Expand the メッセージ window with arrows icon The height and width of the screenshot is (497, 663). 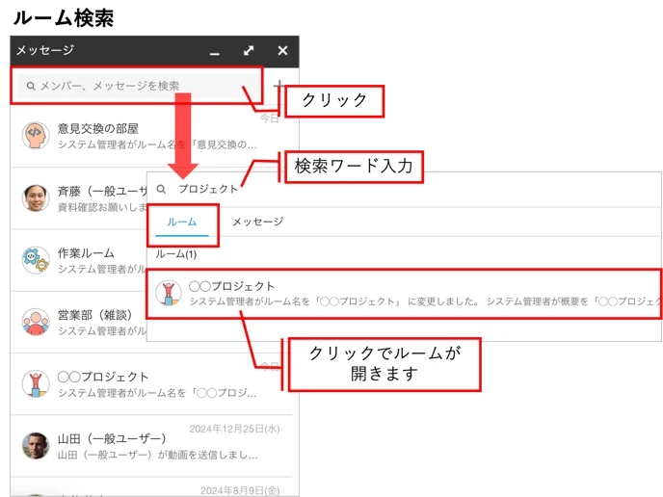(x=249, y=51)
